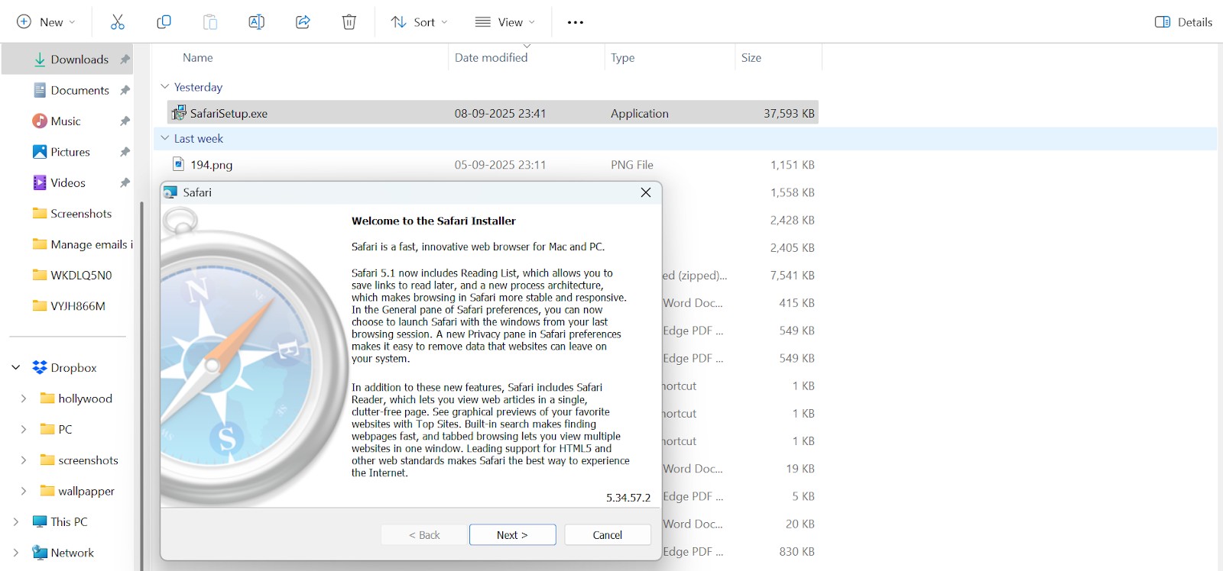Click the Cut scissors icon
The width and height of the screenshot is (1223, 571).
(x=117, y=22)
